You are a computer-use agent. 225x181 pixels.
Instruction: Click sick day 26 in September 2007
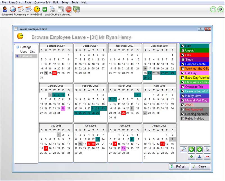(55, 73)
